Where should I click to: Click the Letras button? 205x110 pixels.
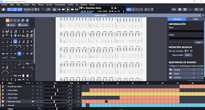(x=11, y=25)
